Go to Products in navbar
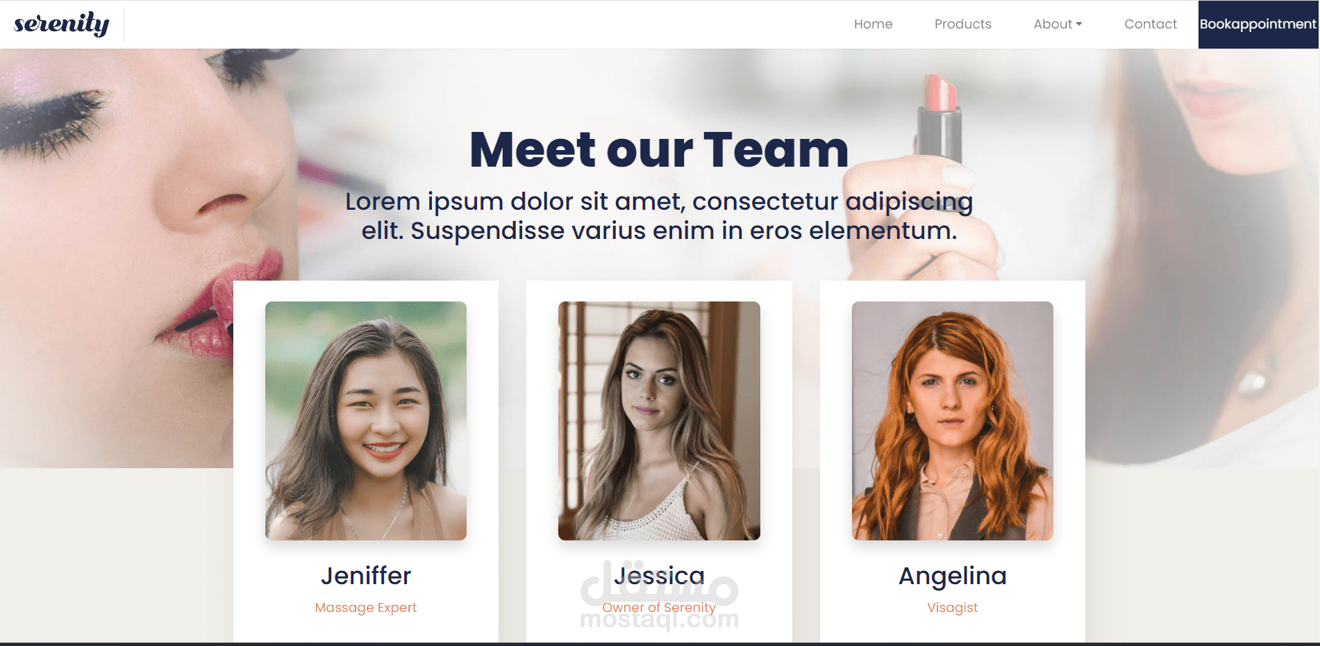The image size is (1320, 646). coord(962,24)
